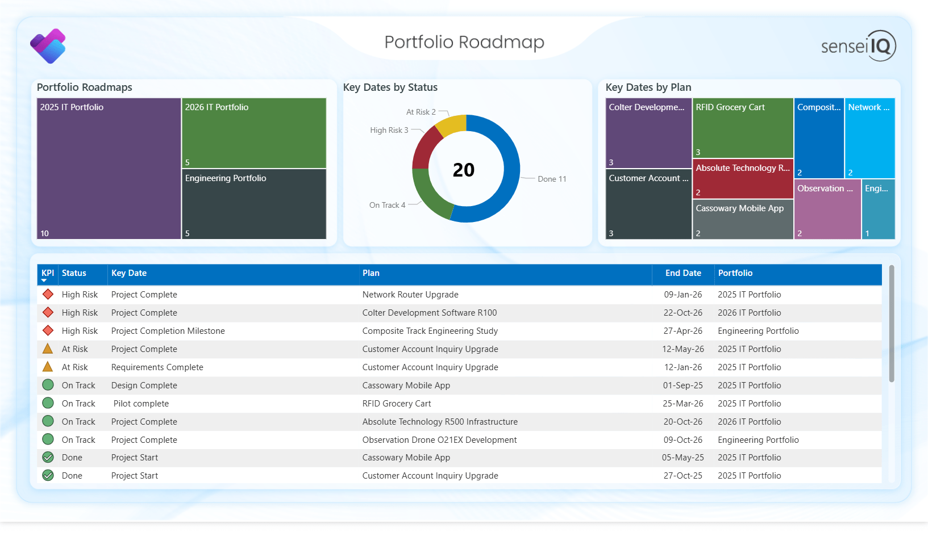The height and width of the screenshot is (549, 928).
Task: Click the Plan column header
Action: [x=371, y=273]
